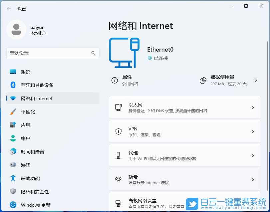Screen dimensions: 270x212
Task: Click the Ethernet monitor icon
Action: coord(119,107)
